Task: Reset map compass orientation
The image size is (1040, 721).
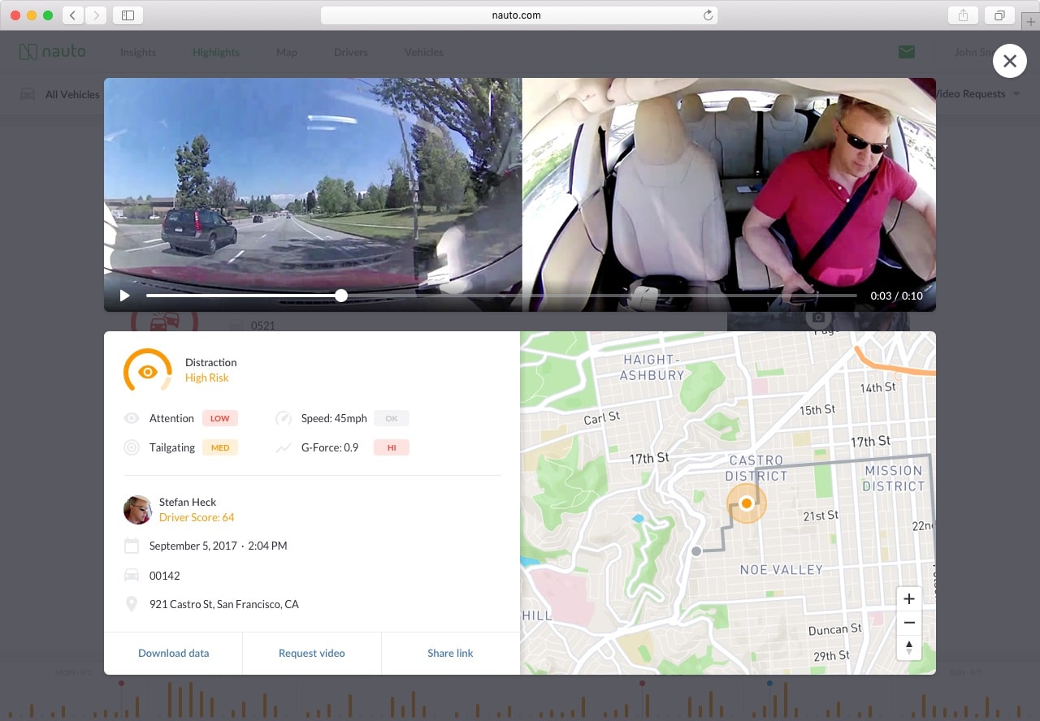Action: click(x=908, y=647)
